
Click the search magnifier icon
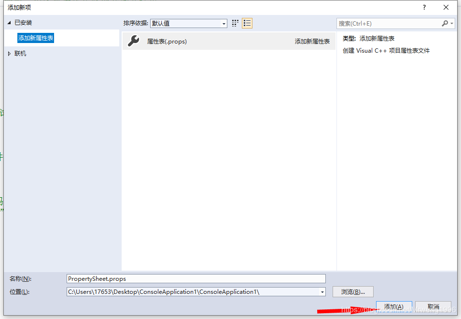point(445,23)
